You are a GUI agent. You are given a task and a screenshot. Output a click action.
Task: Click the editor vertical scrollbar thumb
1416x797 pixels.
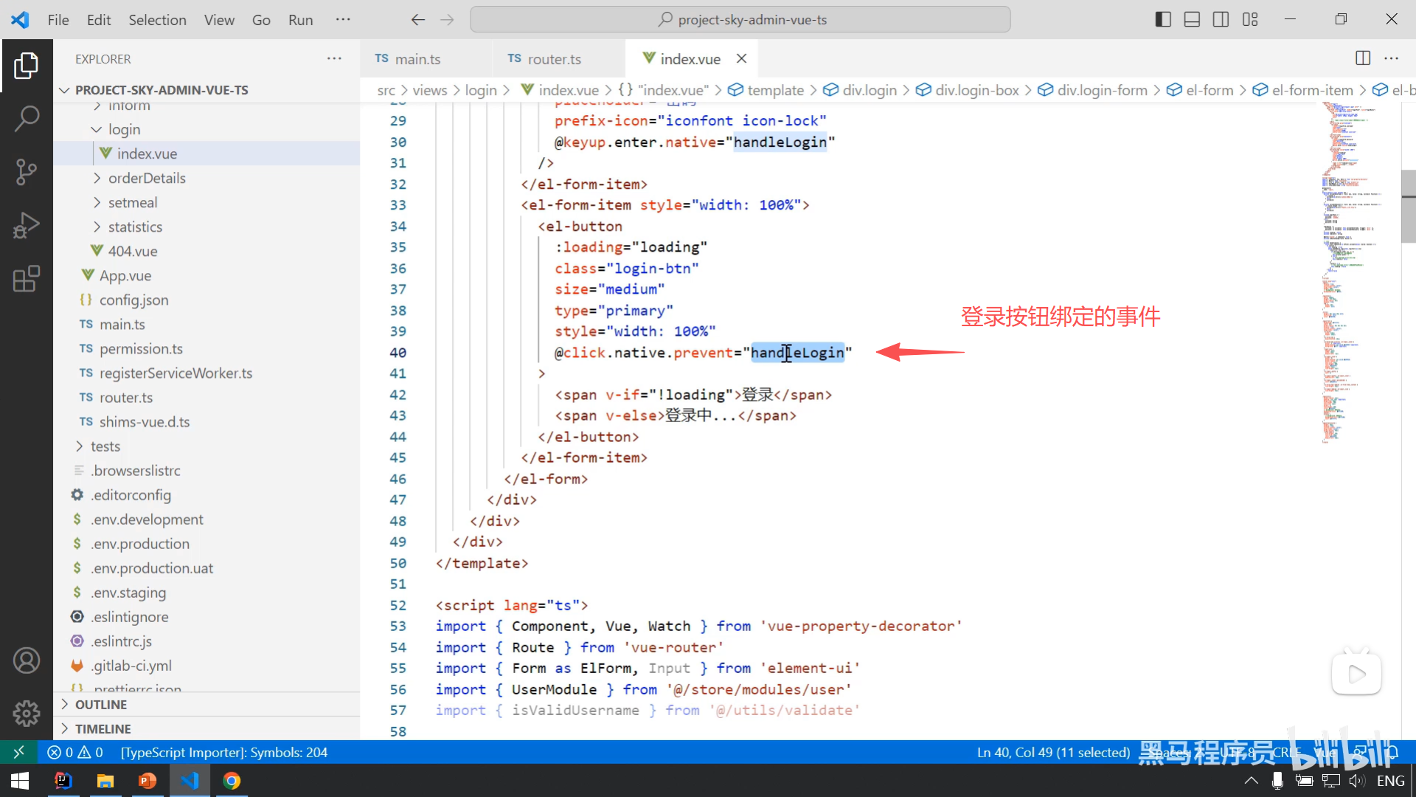click(x=1408, y=207)
